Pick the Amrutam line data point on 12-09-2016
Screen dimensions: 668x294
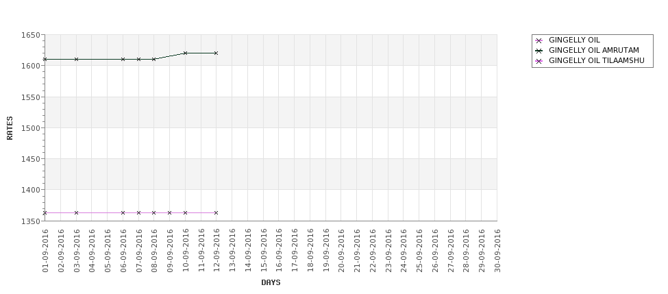tap(216, 53)
